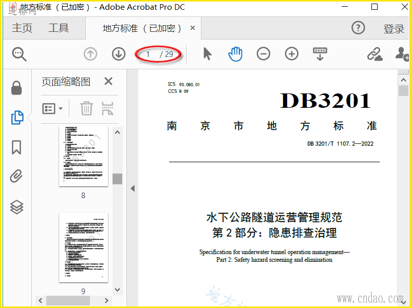
Task: Select page 8 thumbnail
Action: pyautogui.click(x=83, y=157)
